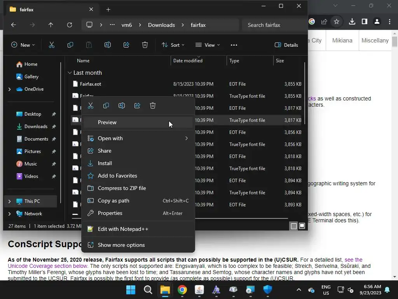Toggle Chrome side panel icon
The height and width of the screenshot is (299, 398).
365,22
